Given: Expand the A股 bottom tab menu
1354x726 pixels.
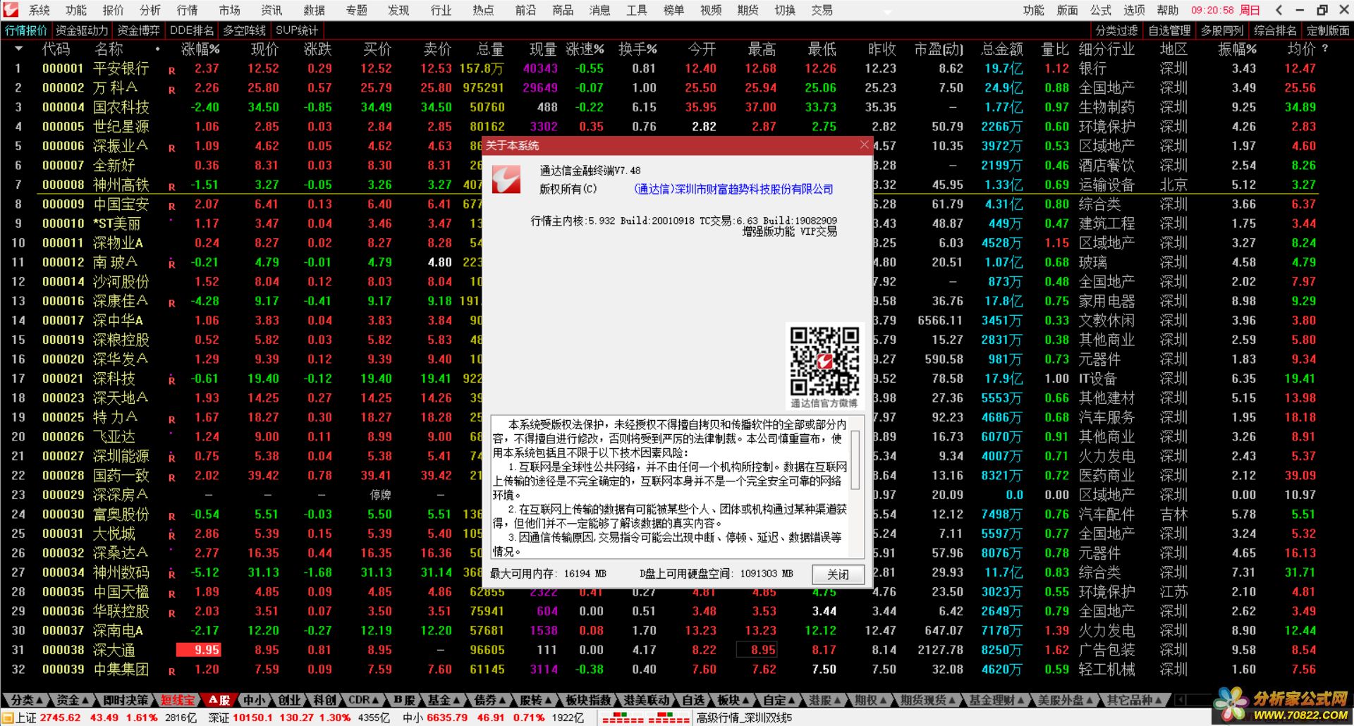Looking at the screenshot, I should tap(219, 700).
